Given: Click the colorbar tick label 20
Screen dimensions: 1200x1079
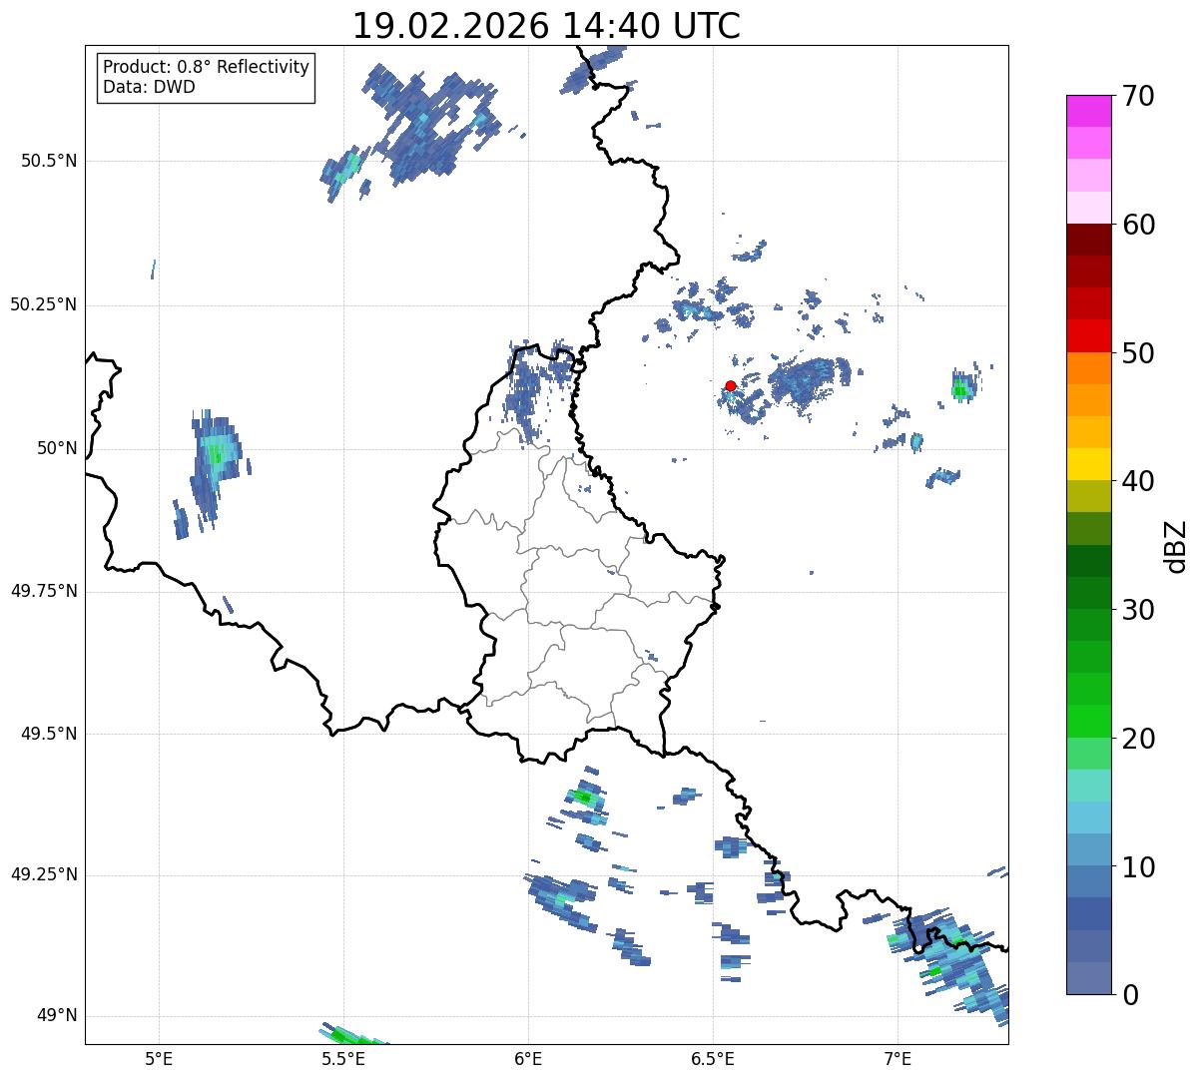Looking at the screenshot, I should [1139, 739].
